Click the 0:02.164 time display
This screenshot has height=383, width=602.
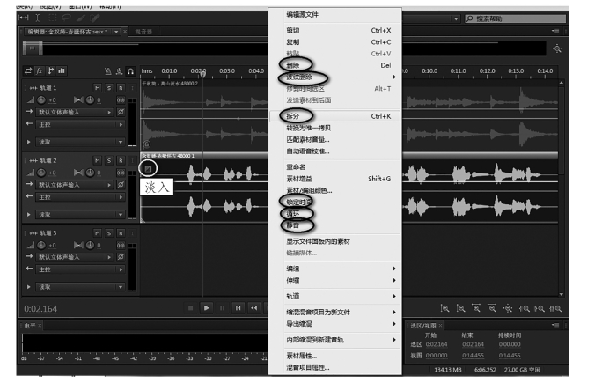tap(40, 309)
